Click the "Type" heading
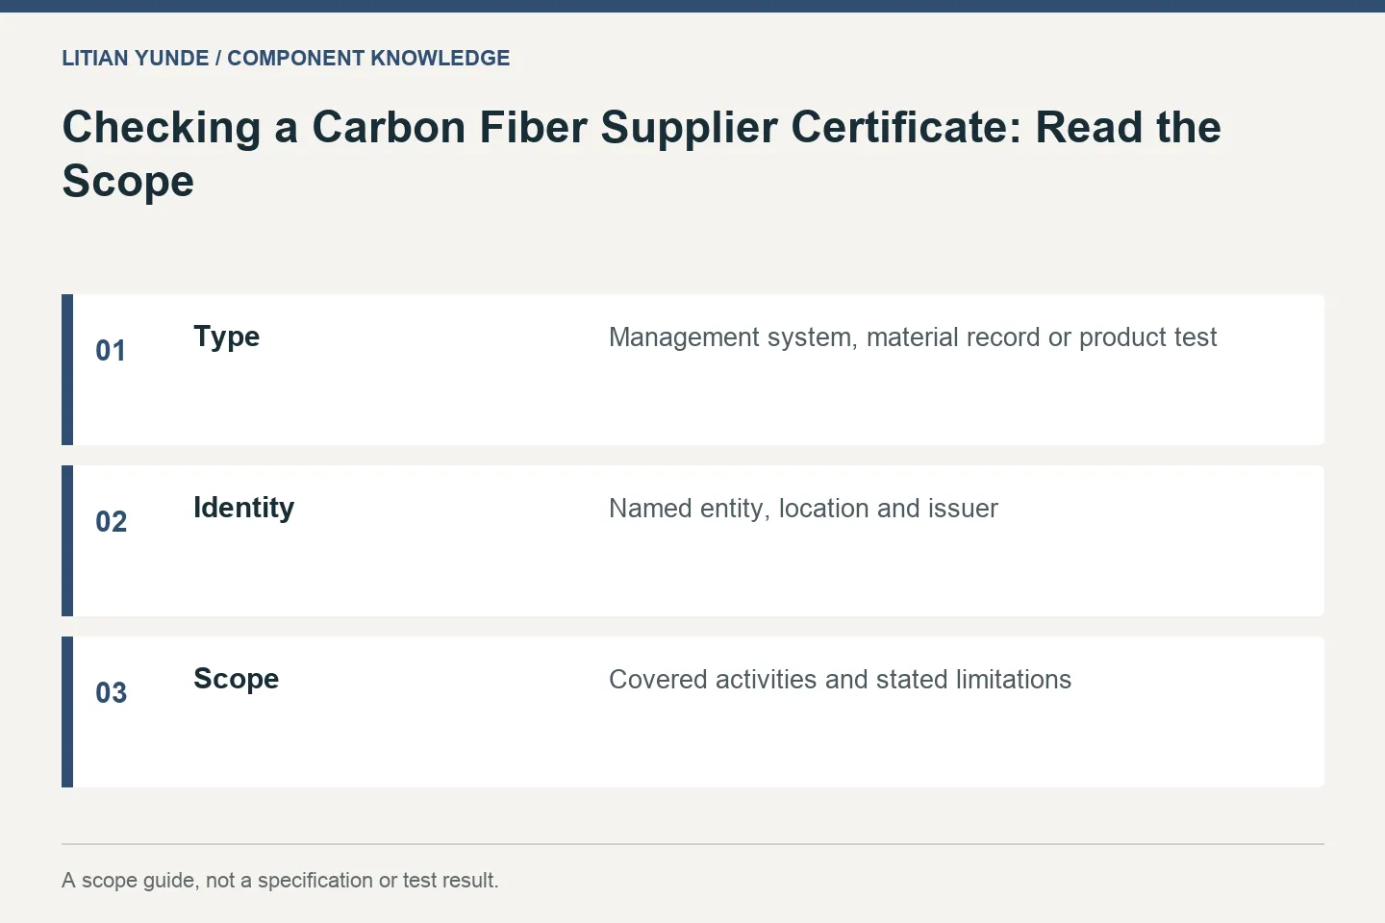1385x923 pixels. (226, 337)
